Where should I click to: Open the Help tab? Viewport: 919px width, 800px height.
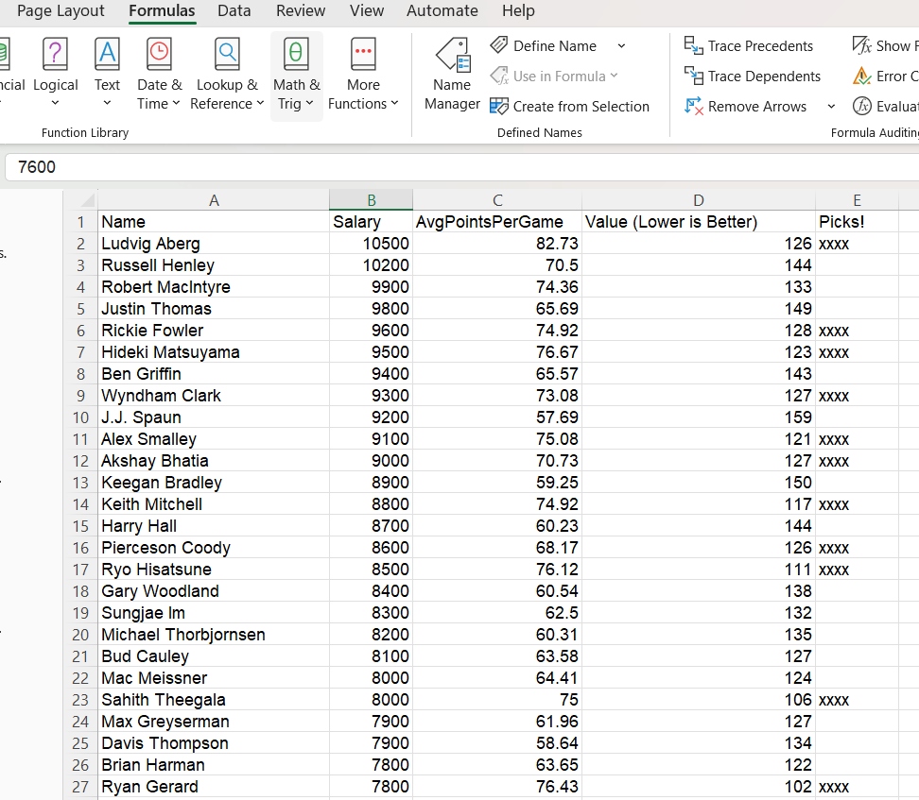(x=518, y=10)
